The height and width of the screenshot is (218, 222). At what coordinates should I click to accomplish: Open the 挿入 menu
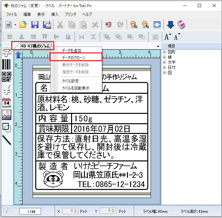point(55,14)
